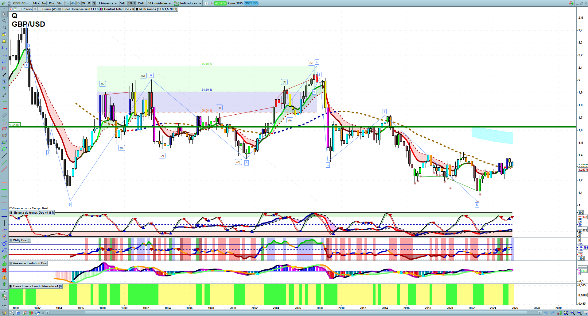Image resolution: width=588 pixels, height=316 pixels.
Task: Click the 5kU units button
Action: (123, 3)
